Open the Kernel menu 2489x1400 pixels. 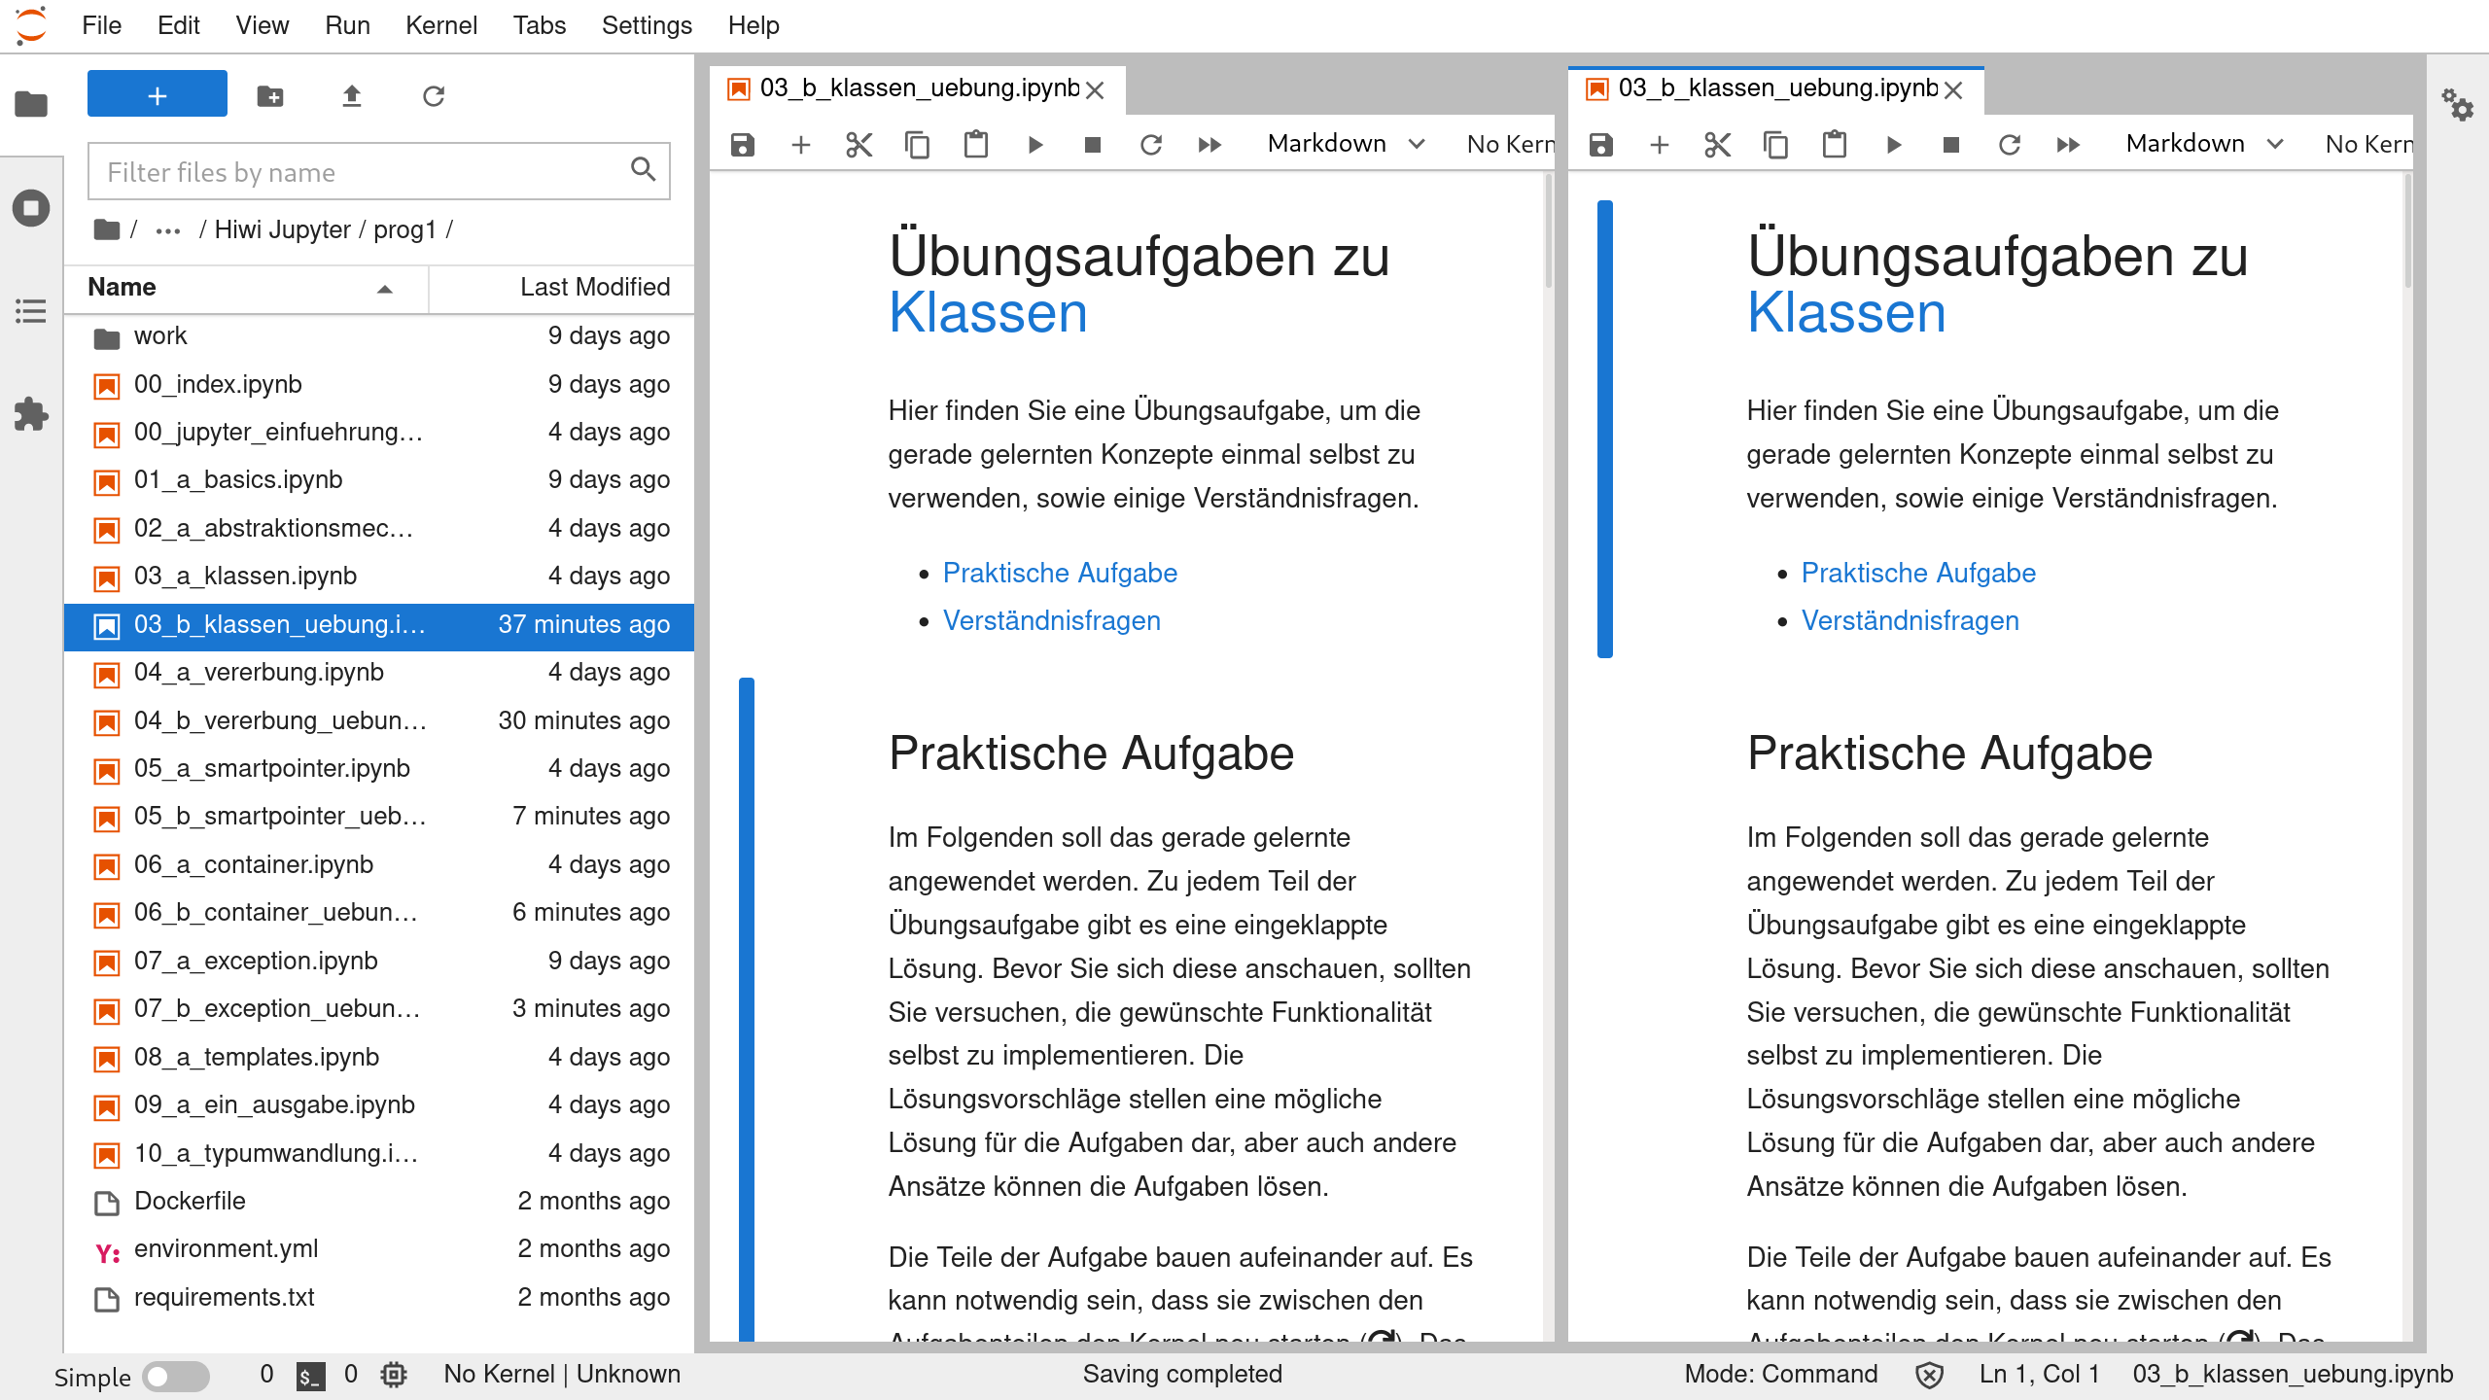coord(440,25)
